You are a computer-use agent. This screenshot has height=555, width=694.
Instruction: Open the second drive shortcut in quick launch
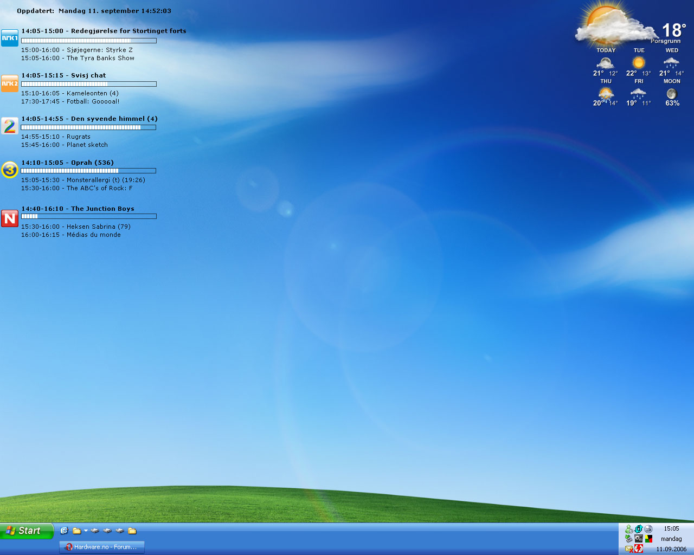click(x=107, y=531)
